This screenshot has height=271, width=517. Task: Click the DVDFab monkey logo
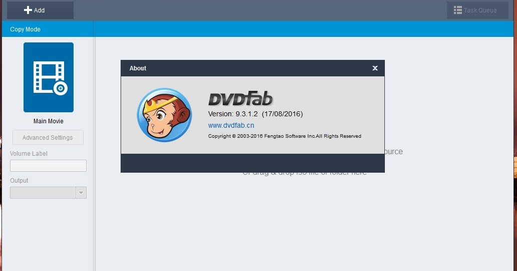(164, 115)
